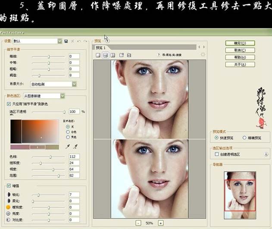Click inside the orange skin tone color picker
The height and width of the screenshot is (229, 272).
tap(40, 132)
